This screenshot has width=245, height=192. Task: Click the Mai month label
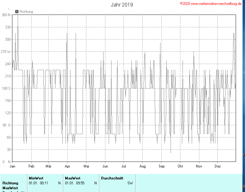tap(86, 166)
